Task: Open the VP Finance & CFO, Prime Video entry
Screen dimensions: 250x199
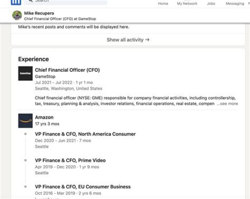Action: coord(70,160)
